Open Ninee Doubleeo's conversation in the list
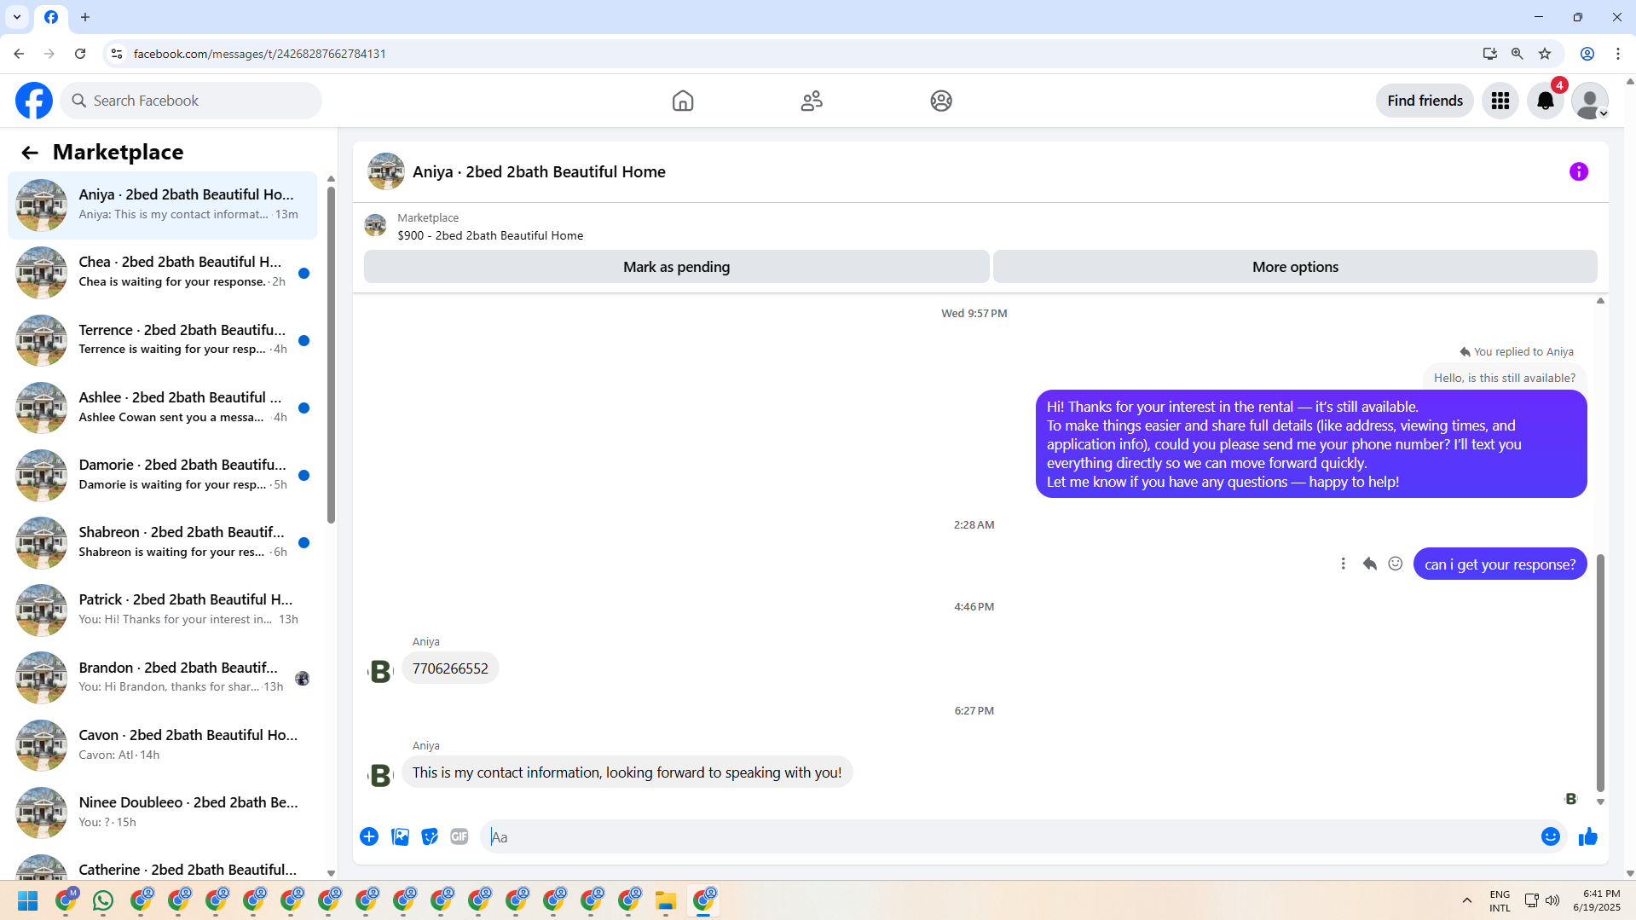 pyautogui.click(x=162, y=813)
